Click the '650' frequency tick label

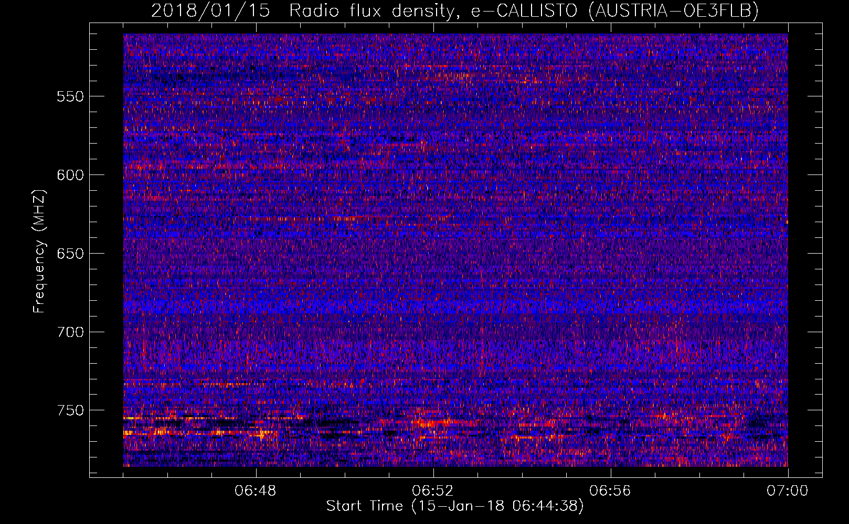tap(70, 254)
